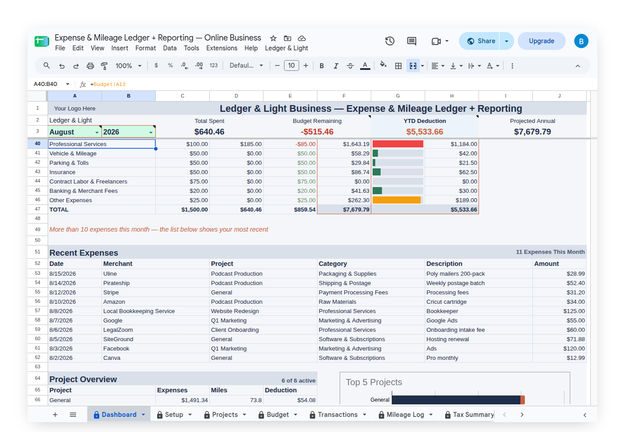Screen dimensions: 625x432
Task: Open the borders tool
Action: pyautogui.click(x=398, y=66)
